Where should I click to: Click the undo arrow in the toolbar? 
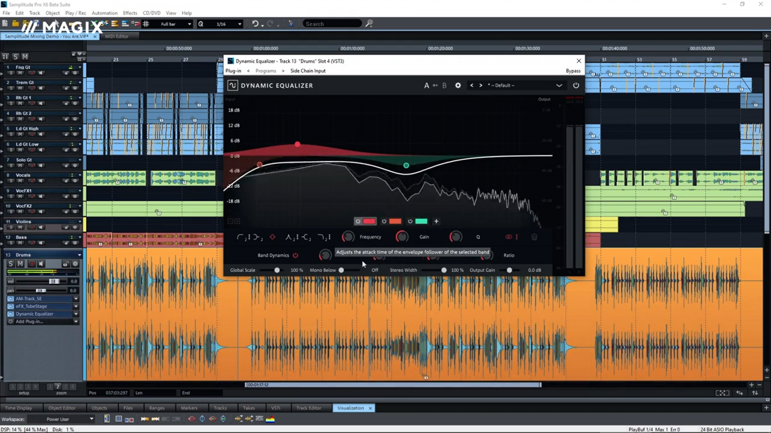255,24
